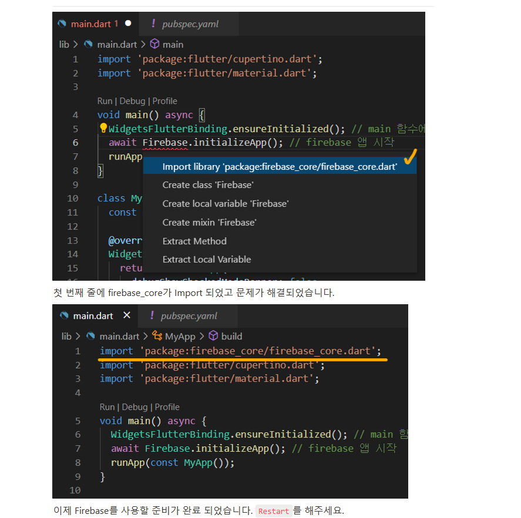
Task: Click the Dart file icon on the lower main.dart tab
Action: point(64,315)
